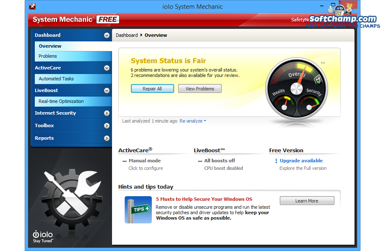Expand the Reports section arrow
The width and height of the screenshot is (386, 251).
pyautogui.click(x=107, y=138)
